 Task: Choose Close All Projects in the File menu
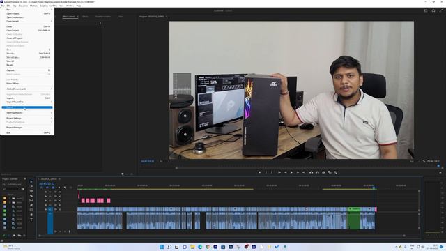point(27,38)
